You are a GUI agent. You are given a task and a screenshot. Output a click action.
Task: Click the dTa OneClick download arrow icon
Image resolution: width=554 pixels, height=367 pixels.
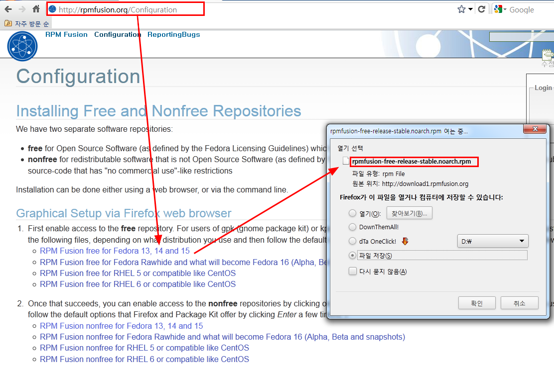405,241
